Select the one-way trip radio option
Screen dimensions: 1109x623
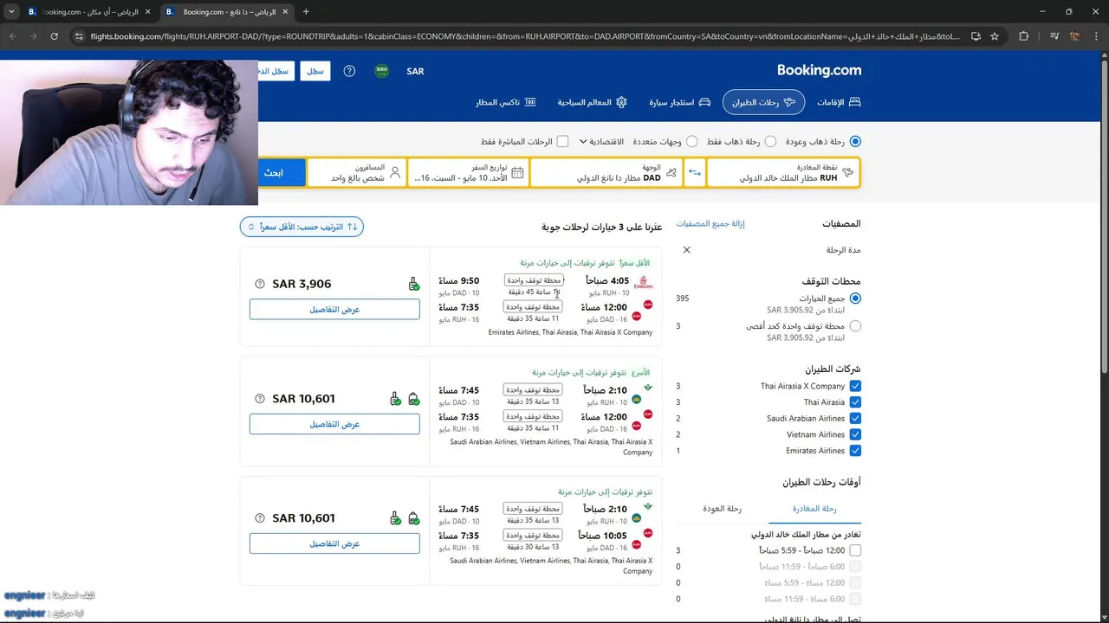(x=770, y=141)
